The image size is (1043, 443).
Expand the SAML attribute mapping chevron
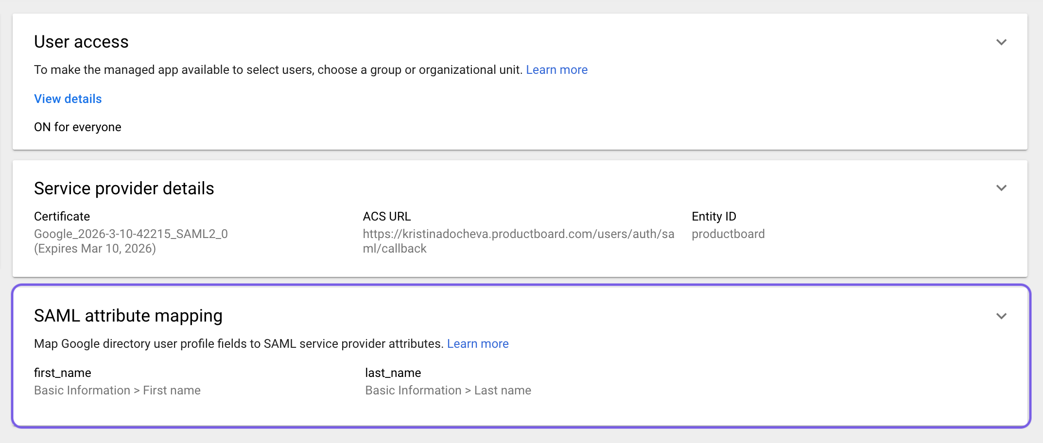(1001, 316)
